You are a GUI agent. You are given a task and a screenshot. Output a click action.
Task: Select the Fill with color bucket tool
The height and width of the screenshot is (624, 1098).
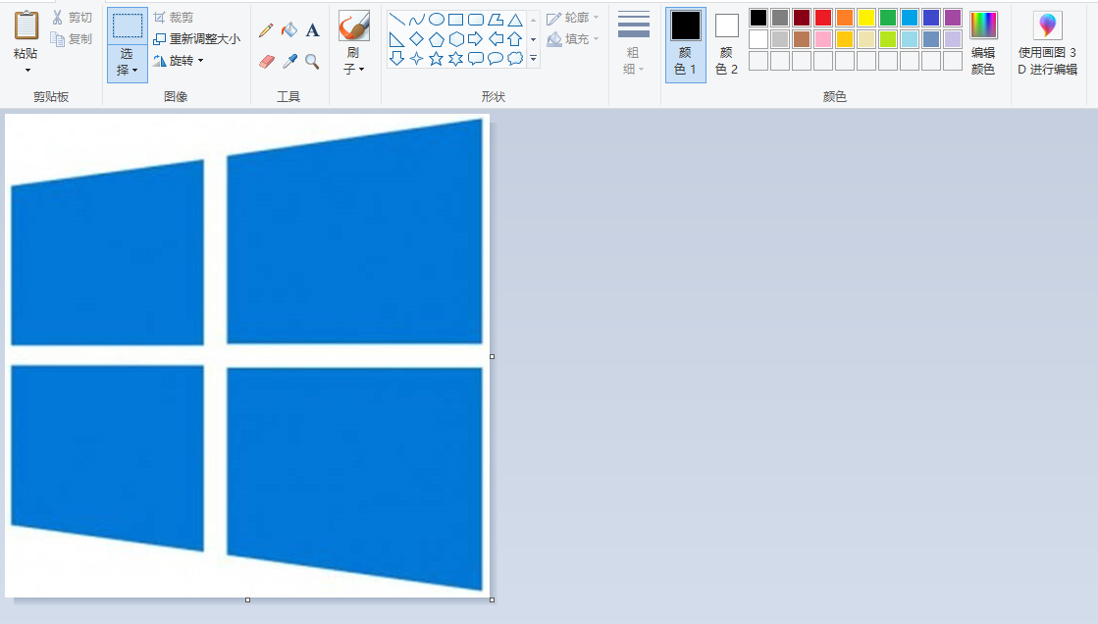tap(289, 30)
